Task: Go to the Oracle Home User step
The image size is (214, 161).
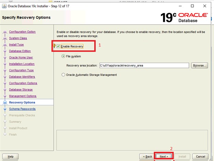Action: (21, 57)
